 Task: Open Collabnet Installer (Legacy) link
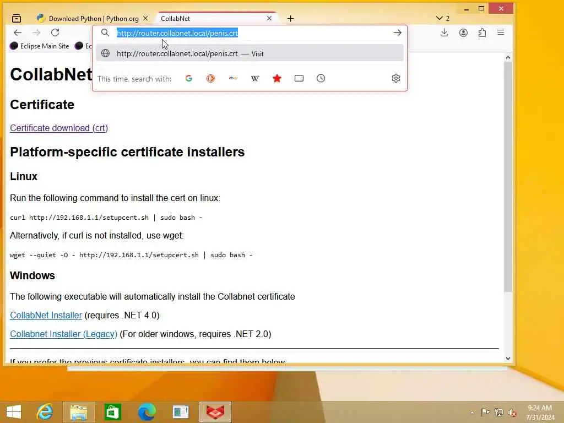pyautogui.click(x=64, y=334)
